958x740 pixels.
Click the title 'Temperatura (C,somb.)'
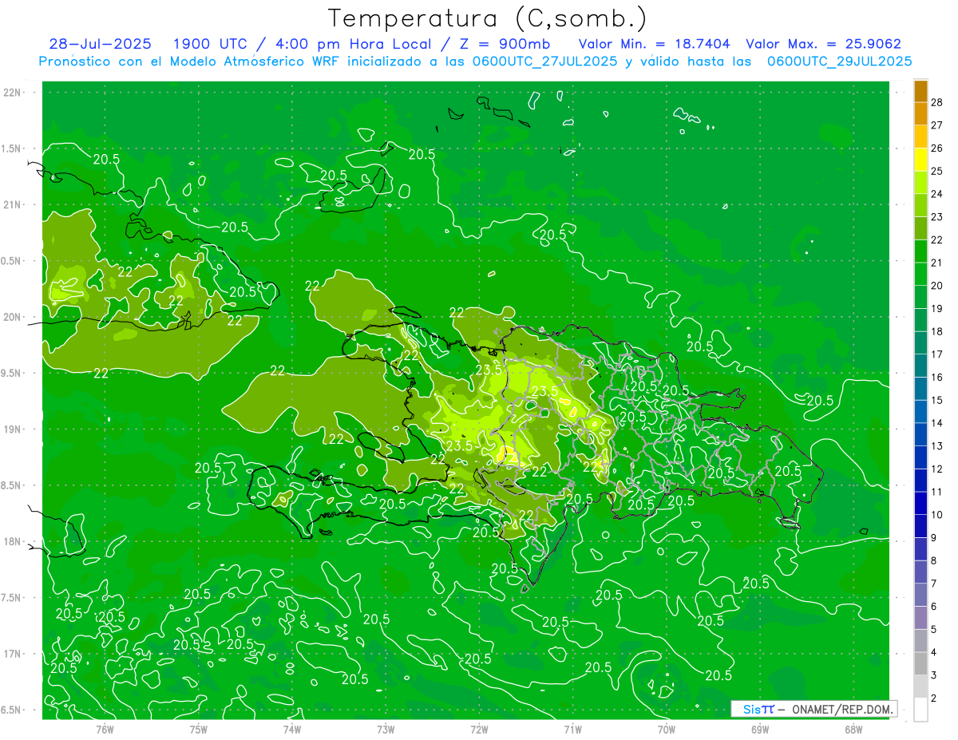point(488,18)
